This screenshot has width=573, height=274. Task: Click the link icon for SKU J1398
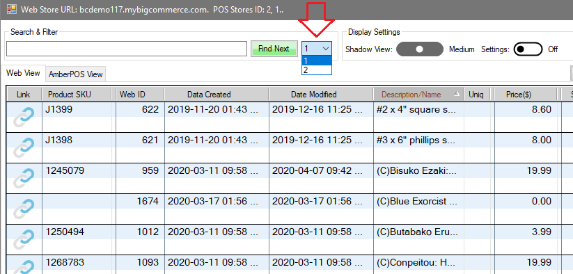[24, 147]
